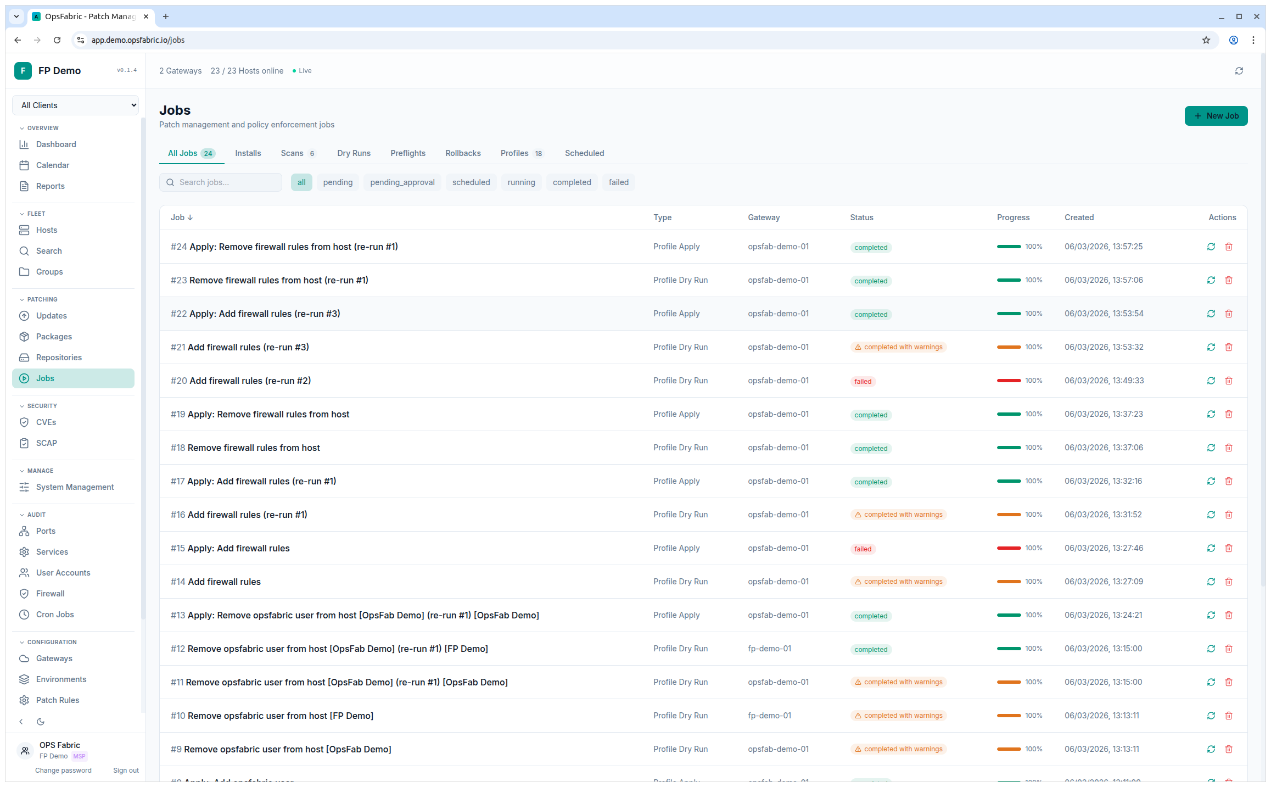Viewport: 1271px width, 787px height.
Task: Select the pending_approval filter chip
Action: pyautogui.click(x=402, y=182)
